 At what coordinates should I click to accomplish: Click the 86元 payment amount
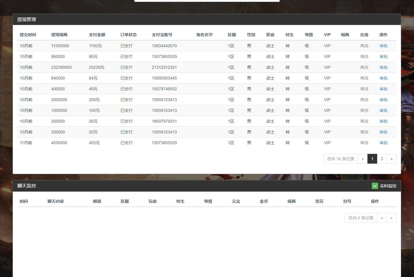(93, 57)
